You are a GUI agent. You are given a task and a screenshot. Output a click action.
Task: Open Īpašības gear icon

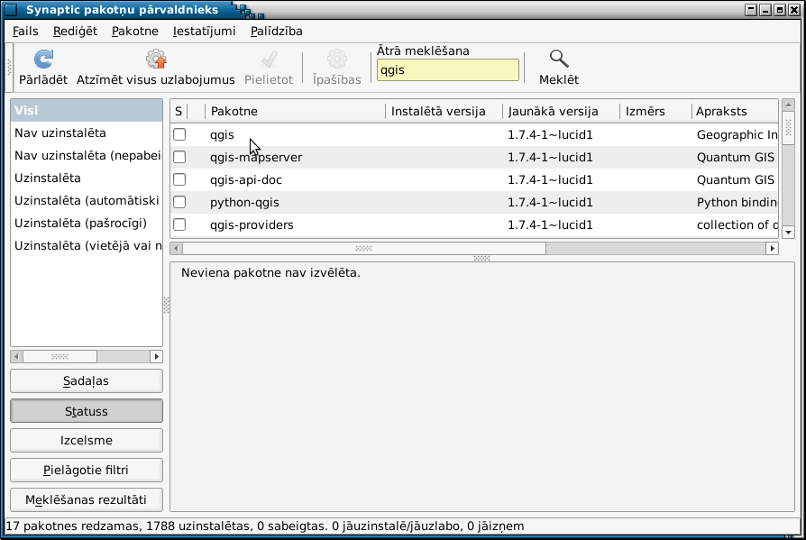[336, 59]
